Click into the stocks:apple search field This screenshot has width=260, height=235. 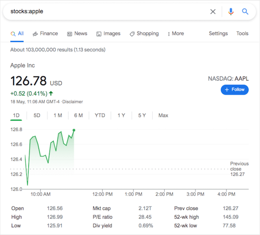tap(106, 11)
